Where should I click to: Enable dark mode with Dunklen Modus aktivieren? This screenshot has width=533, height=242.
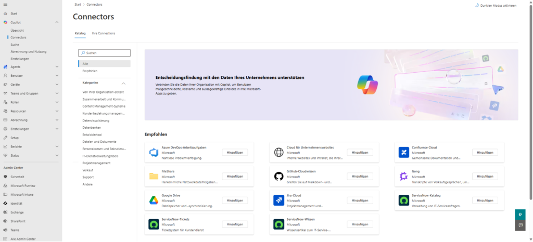coord(496,6)
